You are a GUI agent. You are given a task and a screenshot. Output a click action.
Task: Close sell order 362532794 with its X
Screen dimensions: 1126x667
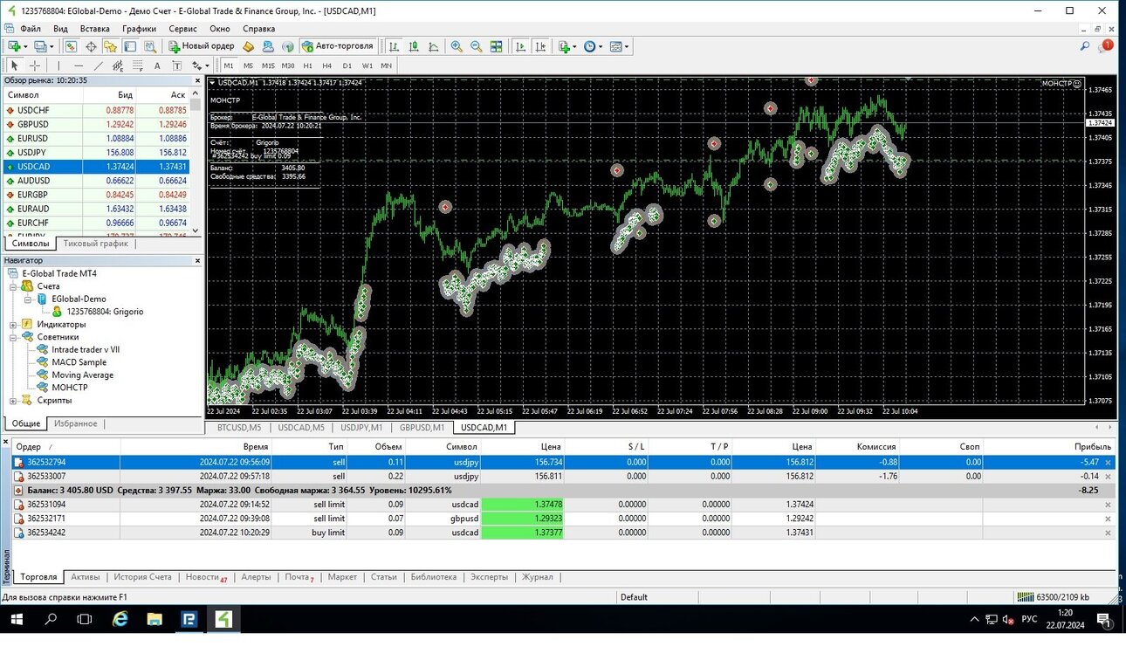(1109, 463)
